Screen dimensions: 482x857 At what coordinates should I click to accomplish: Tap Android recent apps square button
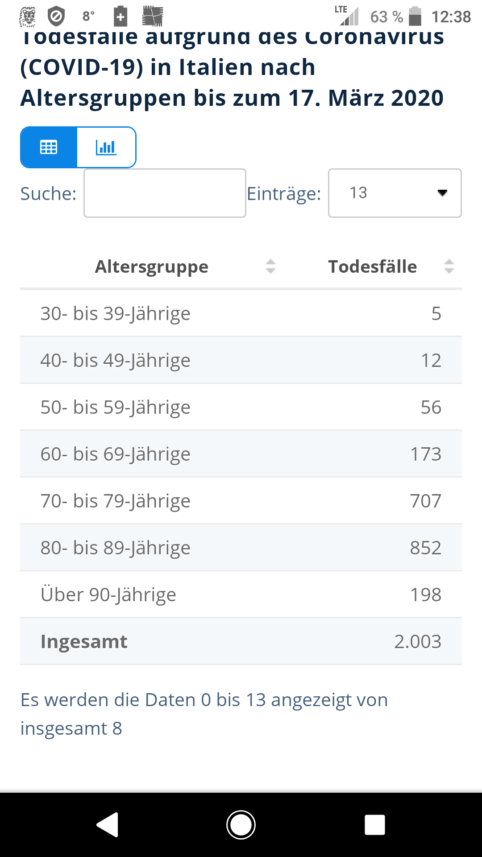tap(374, 824)
